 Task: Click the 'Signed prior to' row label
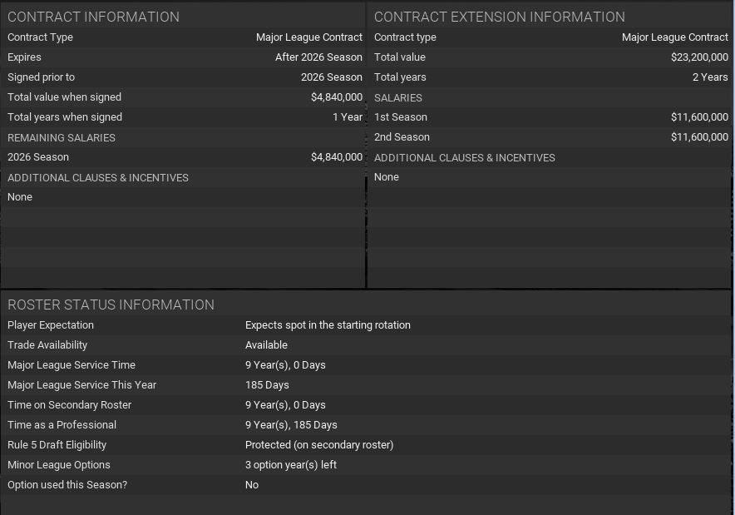point(41,77)
